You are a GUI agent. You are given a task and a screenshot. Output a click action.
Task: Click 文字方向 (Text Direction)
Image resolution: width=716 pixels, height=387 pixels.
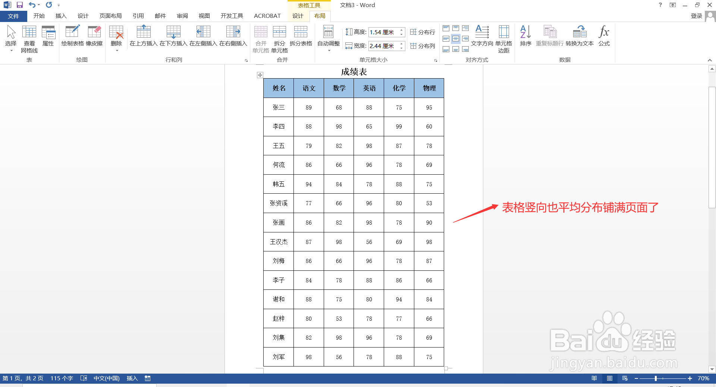(x=482, y=36)
